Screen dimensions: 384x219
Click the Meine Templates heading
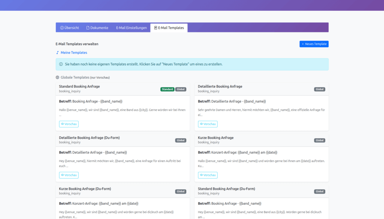(x=74, y=53)
